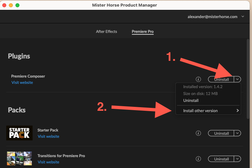Click the yellow minimize window button
Screen dimensions: 252x168
11,5
